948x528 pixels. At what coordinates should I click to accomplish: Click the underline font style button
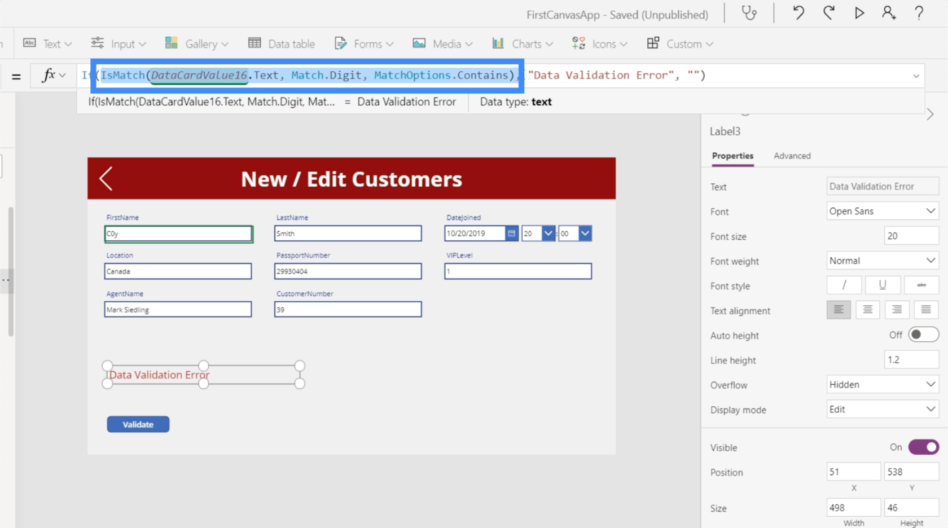tap(883, 285)
